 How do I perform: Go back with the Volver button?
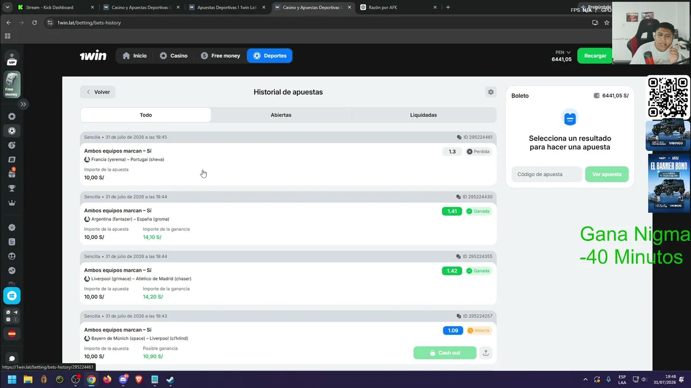point(98,92)
